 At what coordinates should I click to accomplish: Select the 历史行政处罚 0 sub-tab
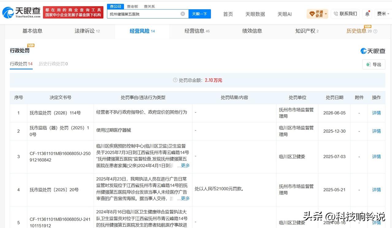[53, 64]
